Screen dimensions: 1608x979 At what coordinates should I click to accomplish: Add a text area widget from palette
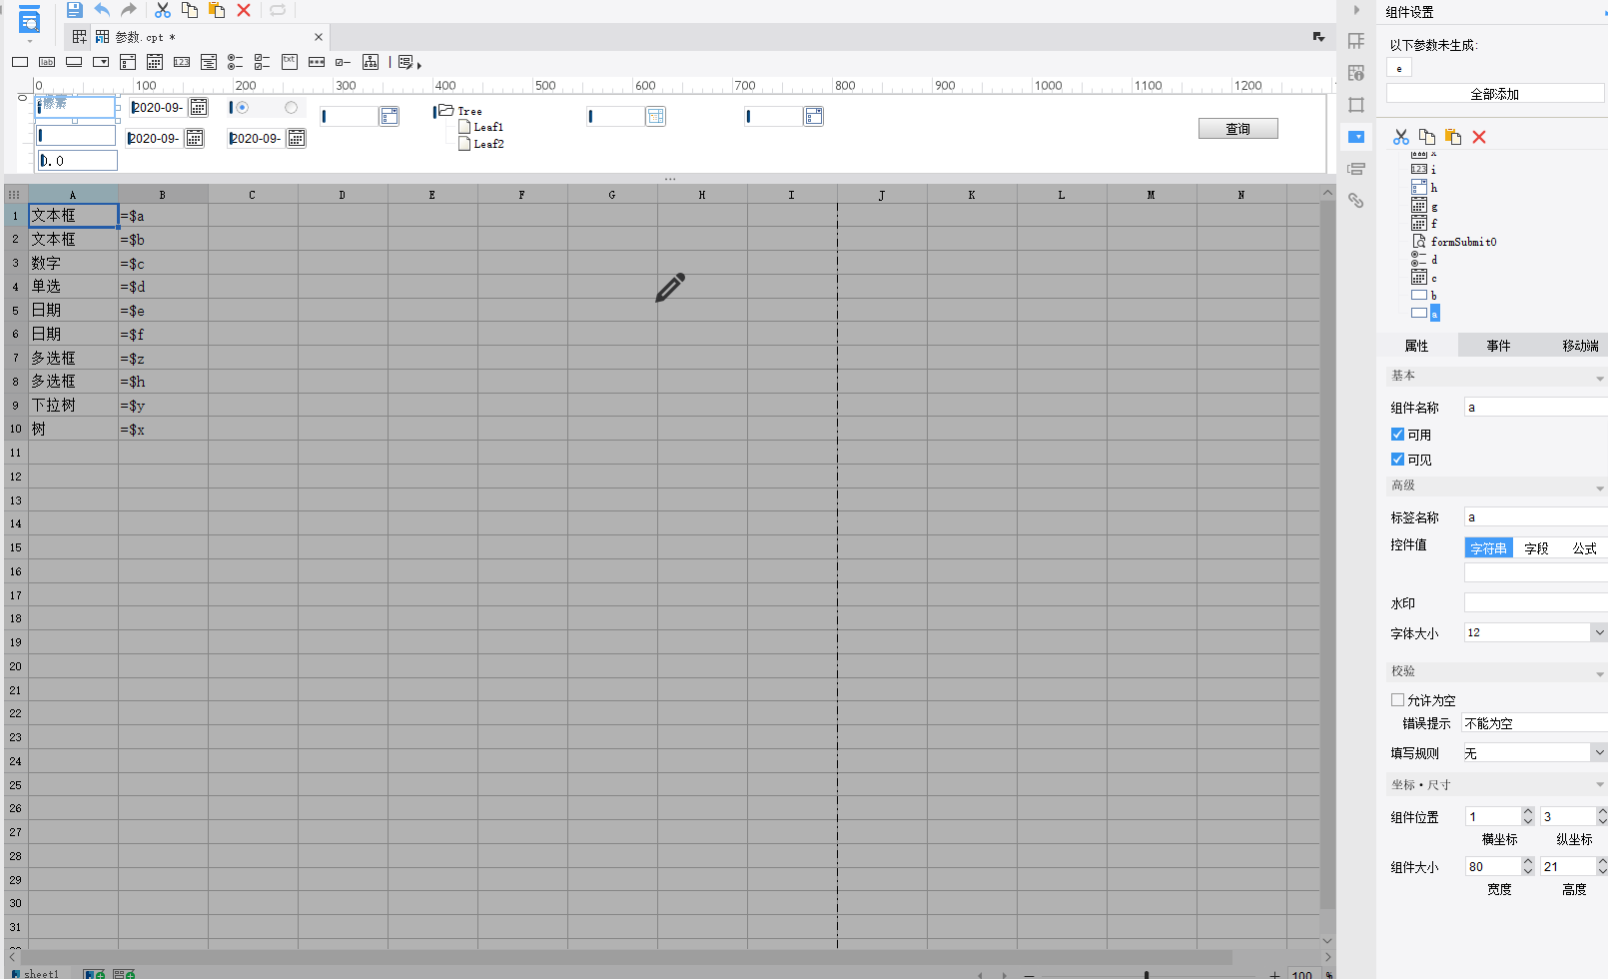(290, 62)
